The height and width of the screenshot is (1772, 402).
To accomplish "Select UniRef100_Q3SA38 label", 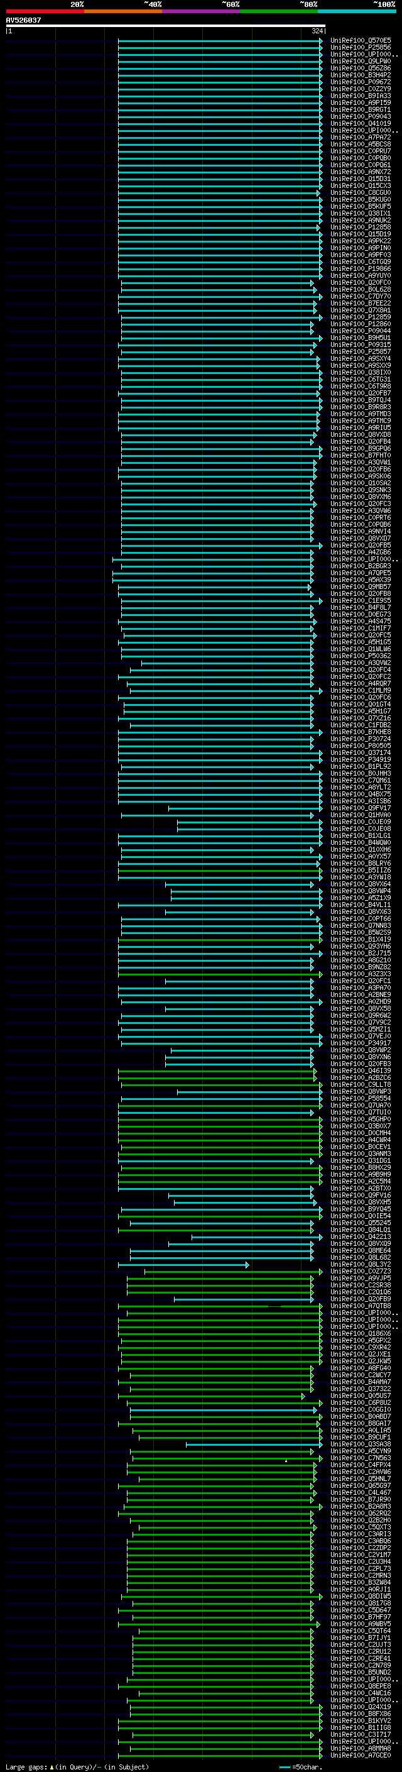I will tap(361, 1444).
